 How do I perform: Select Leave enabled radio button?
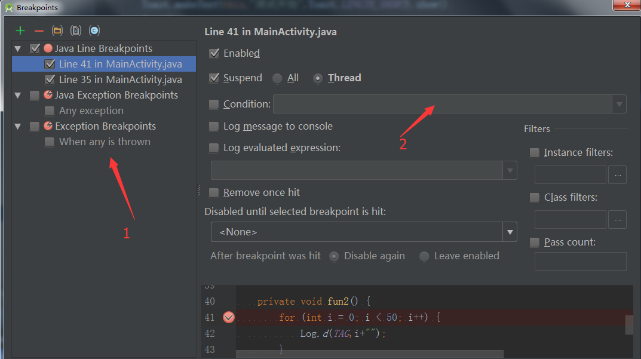coord(424,256)
